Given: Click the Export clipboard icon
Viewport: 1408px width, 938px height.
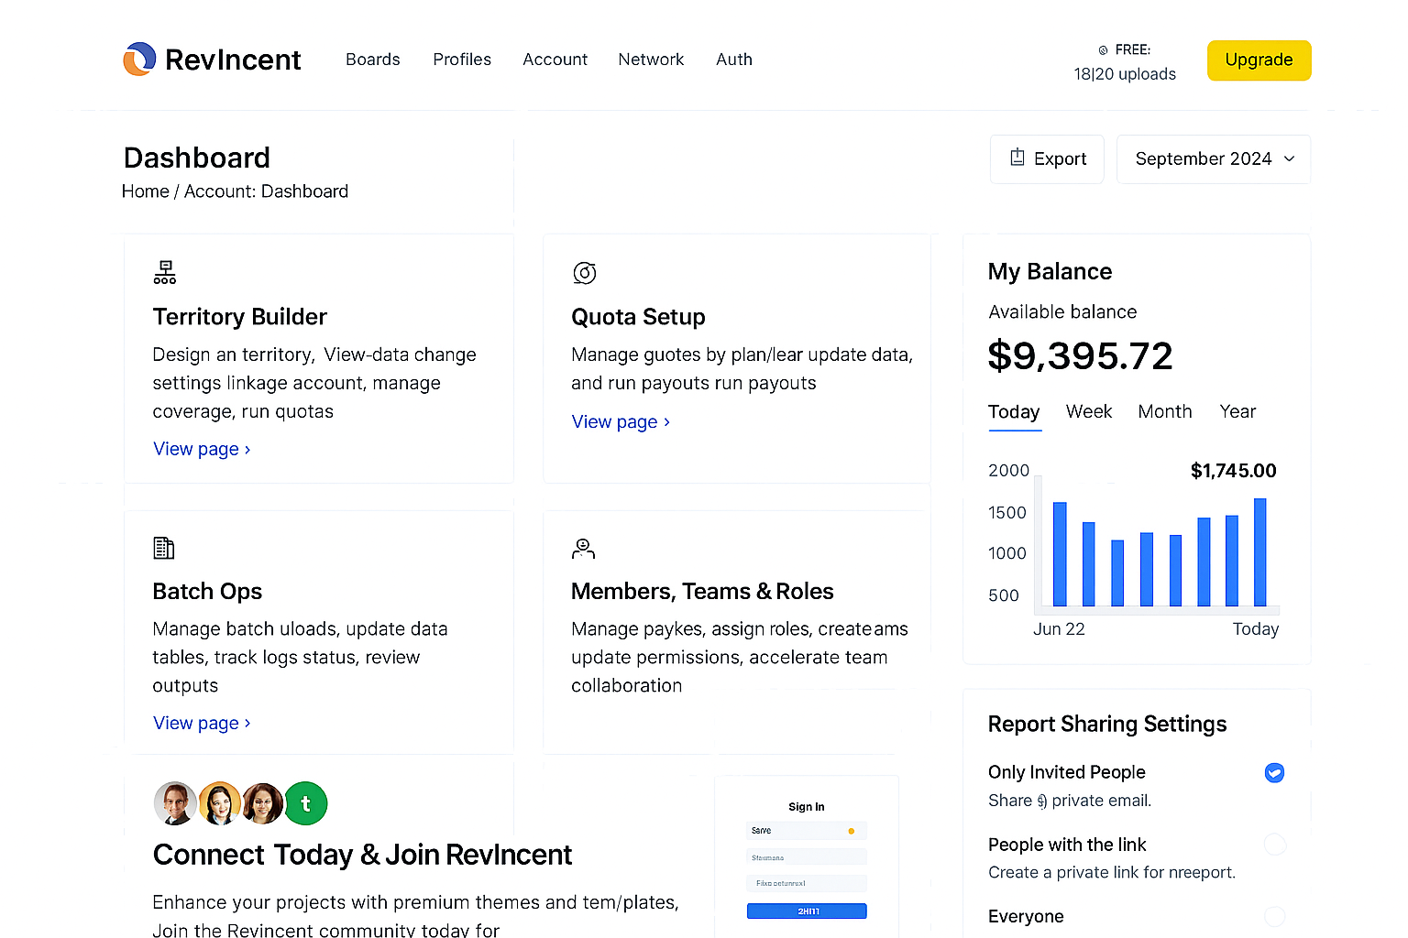Looking at the screenshot, I should (x=1017, y=158).
